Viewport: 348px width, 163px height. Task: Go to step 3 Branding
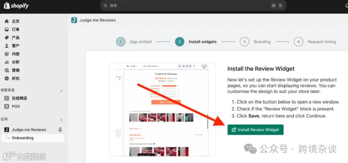[x=255, y=42]
